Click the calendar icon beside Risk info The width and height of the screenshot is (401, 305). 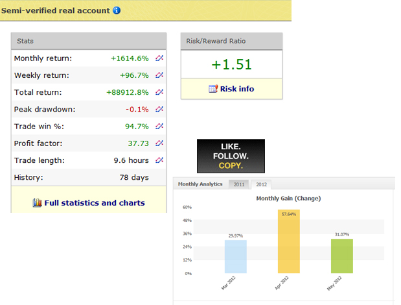pos(213,89)
